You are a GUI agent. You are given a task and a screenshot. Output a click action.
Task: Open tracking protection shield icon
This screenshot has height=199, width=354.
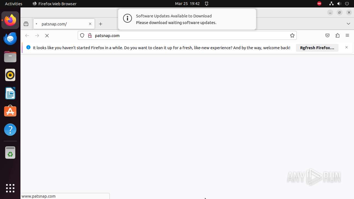(82, 35)
